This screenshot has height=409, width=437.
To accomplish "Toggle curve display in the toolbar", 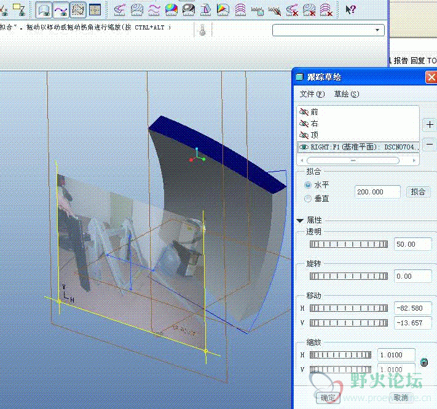I will [61, 10].
